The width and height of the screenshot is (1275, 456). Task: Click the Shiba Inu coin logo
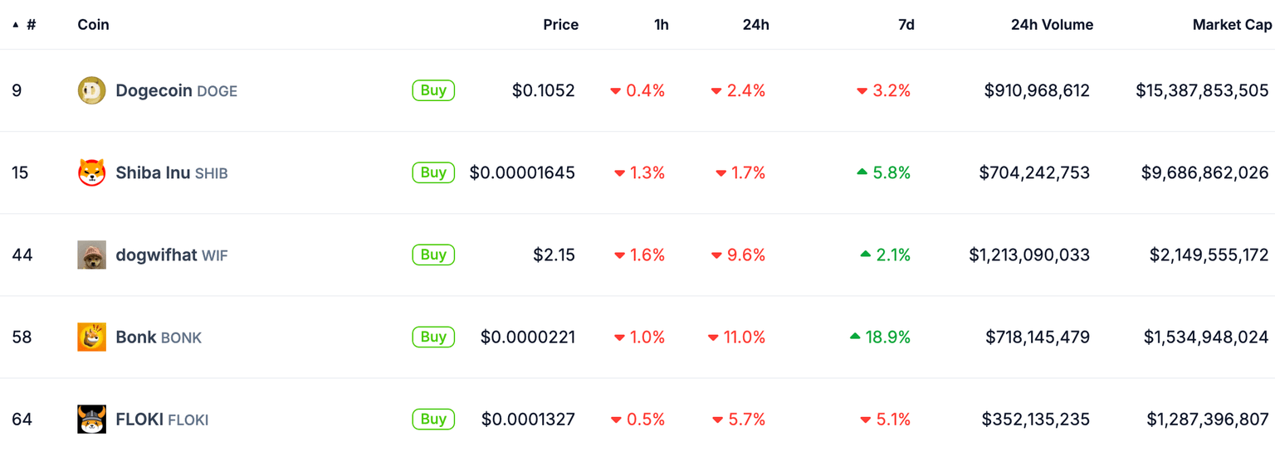tap(91, 172)
